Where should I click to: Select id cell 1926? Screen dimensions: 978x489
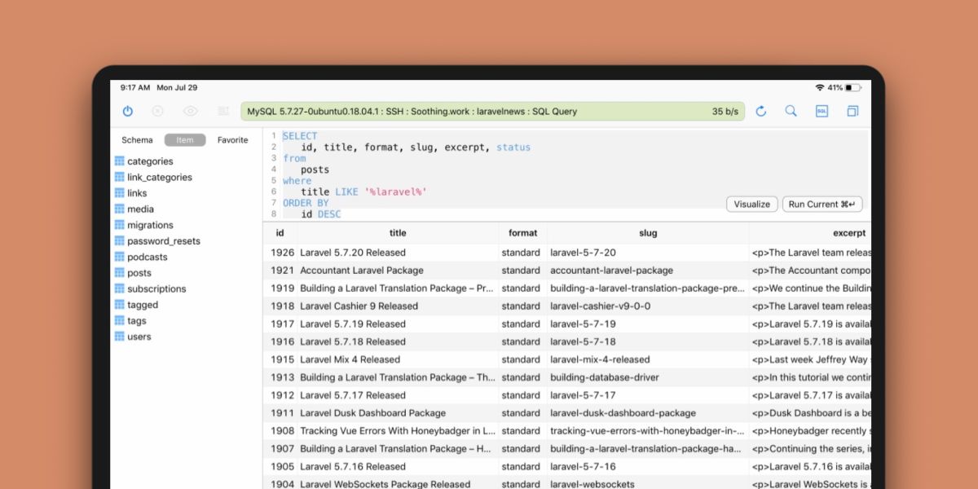click(282, 253)
